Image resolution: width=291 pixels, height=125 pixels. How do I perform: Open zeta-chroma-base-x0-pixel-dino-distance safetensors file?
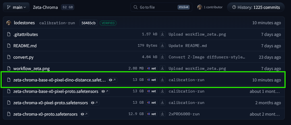[59, 80]
